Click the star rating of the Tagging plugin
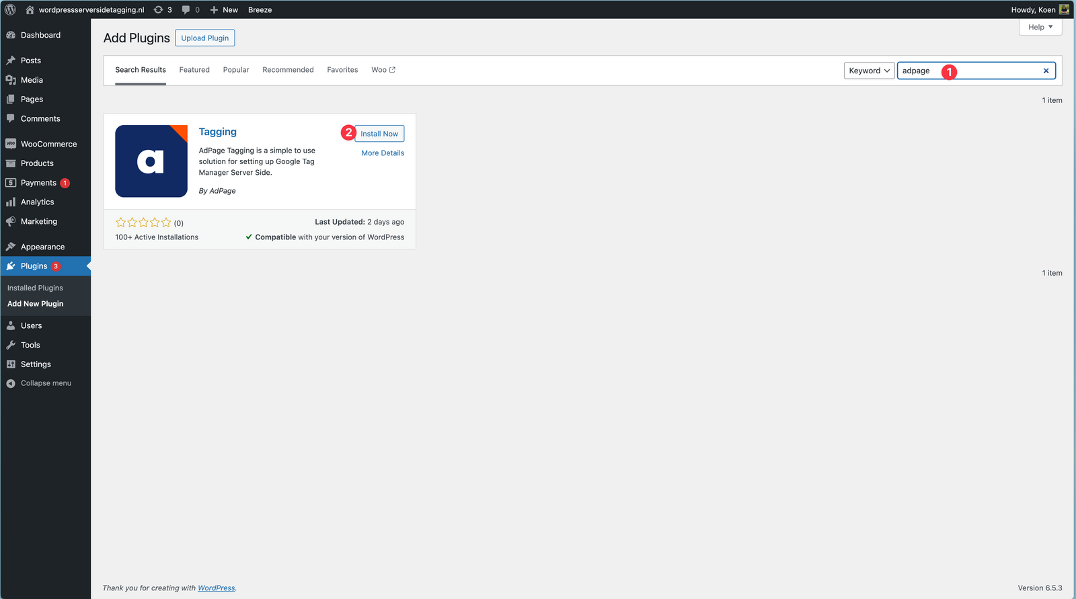This screenshot has height=599, width=1076. click(x=143, y=223)
